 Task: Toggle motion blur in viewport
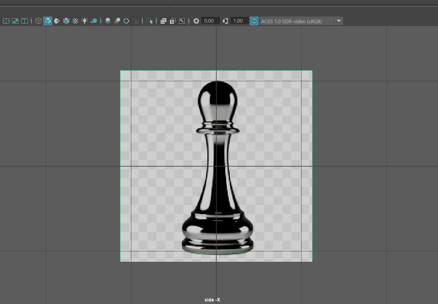point(117,21)
